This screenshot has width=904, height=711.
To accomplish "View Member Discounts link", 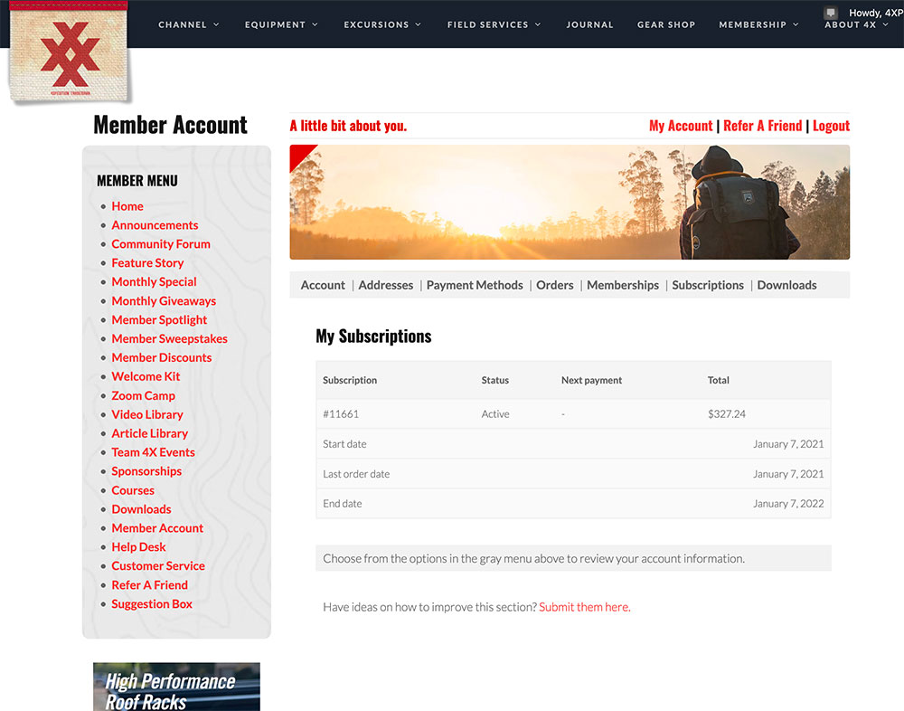I will pyautogui.click(x=162, y=358).
